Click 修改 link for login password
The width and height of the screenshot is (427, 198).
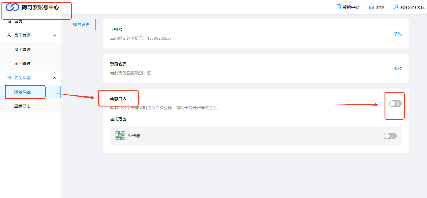(398, 69)
